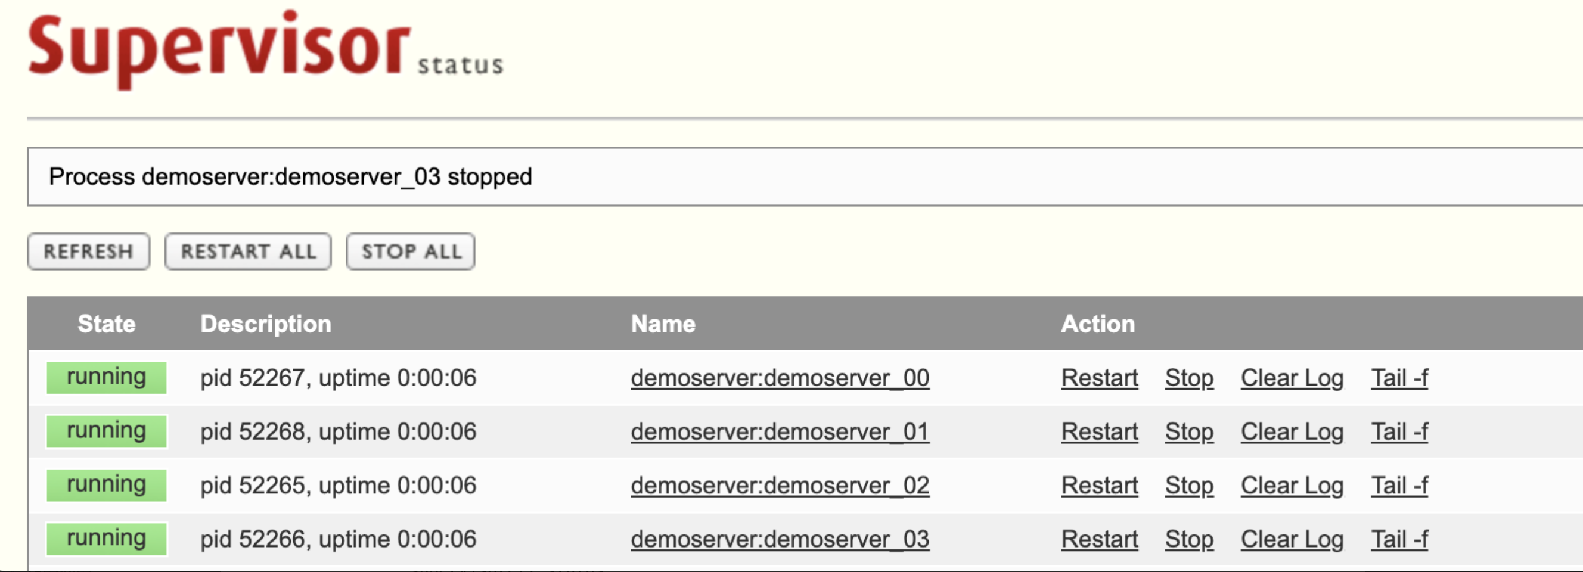Viewport: 1583px width, 572px height.
Task: Click the RESTART ALL button
Action: [x=249, y=251]
